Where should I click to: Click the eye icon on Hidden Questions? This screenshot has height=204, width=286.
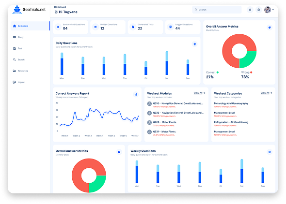95,27
